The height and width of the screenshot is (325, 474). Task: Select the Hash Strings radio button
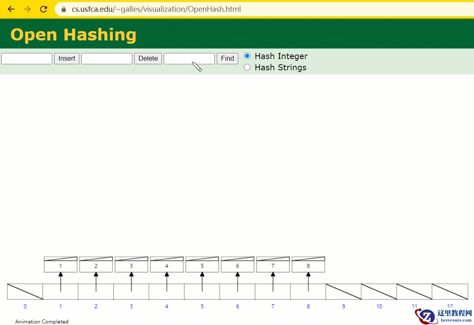click(x=247, y=67)
